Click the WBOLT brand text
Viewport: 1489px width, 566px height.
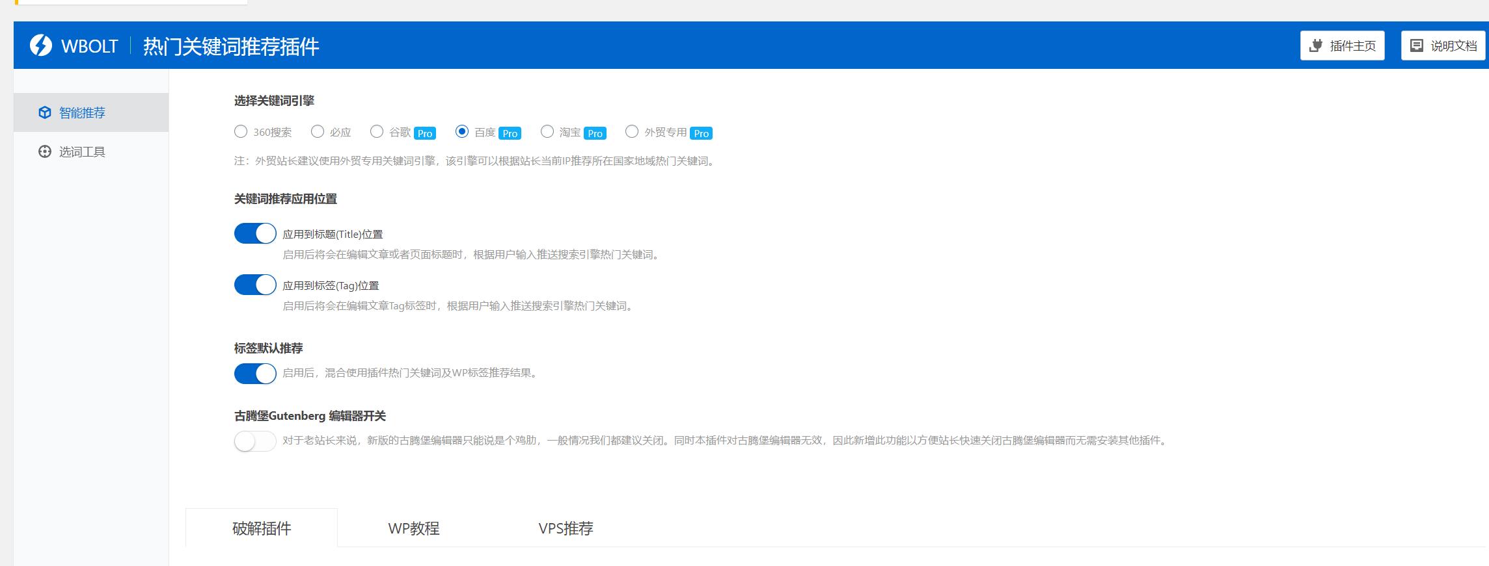(90, 46)
